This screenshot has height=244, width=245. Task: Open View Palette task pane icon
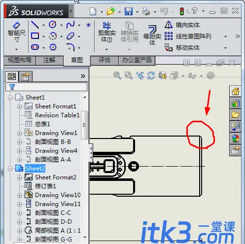pyautogui.click(x=235, y=127)
